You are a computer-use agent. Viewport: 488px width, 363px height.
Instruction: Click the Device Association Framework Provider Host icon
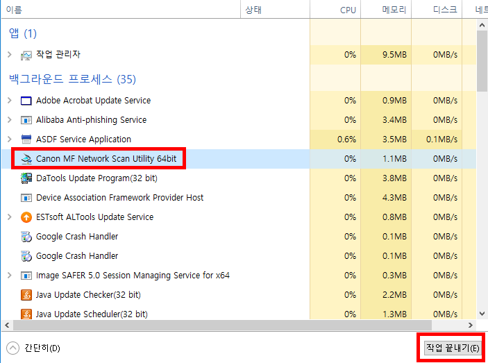click(x=26, y=198)
